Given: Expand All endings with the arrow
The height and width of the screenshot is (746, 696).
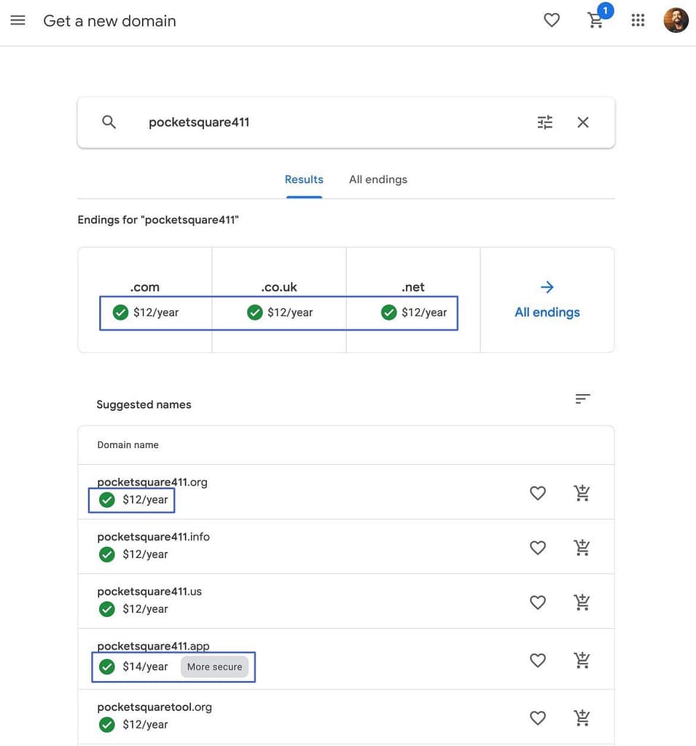Looking at the screenshot, I should point(547,286).
